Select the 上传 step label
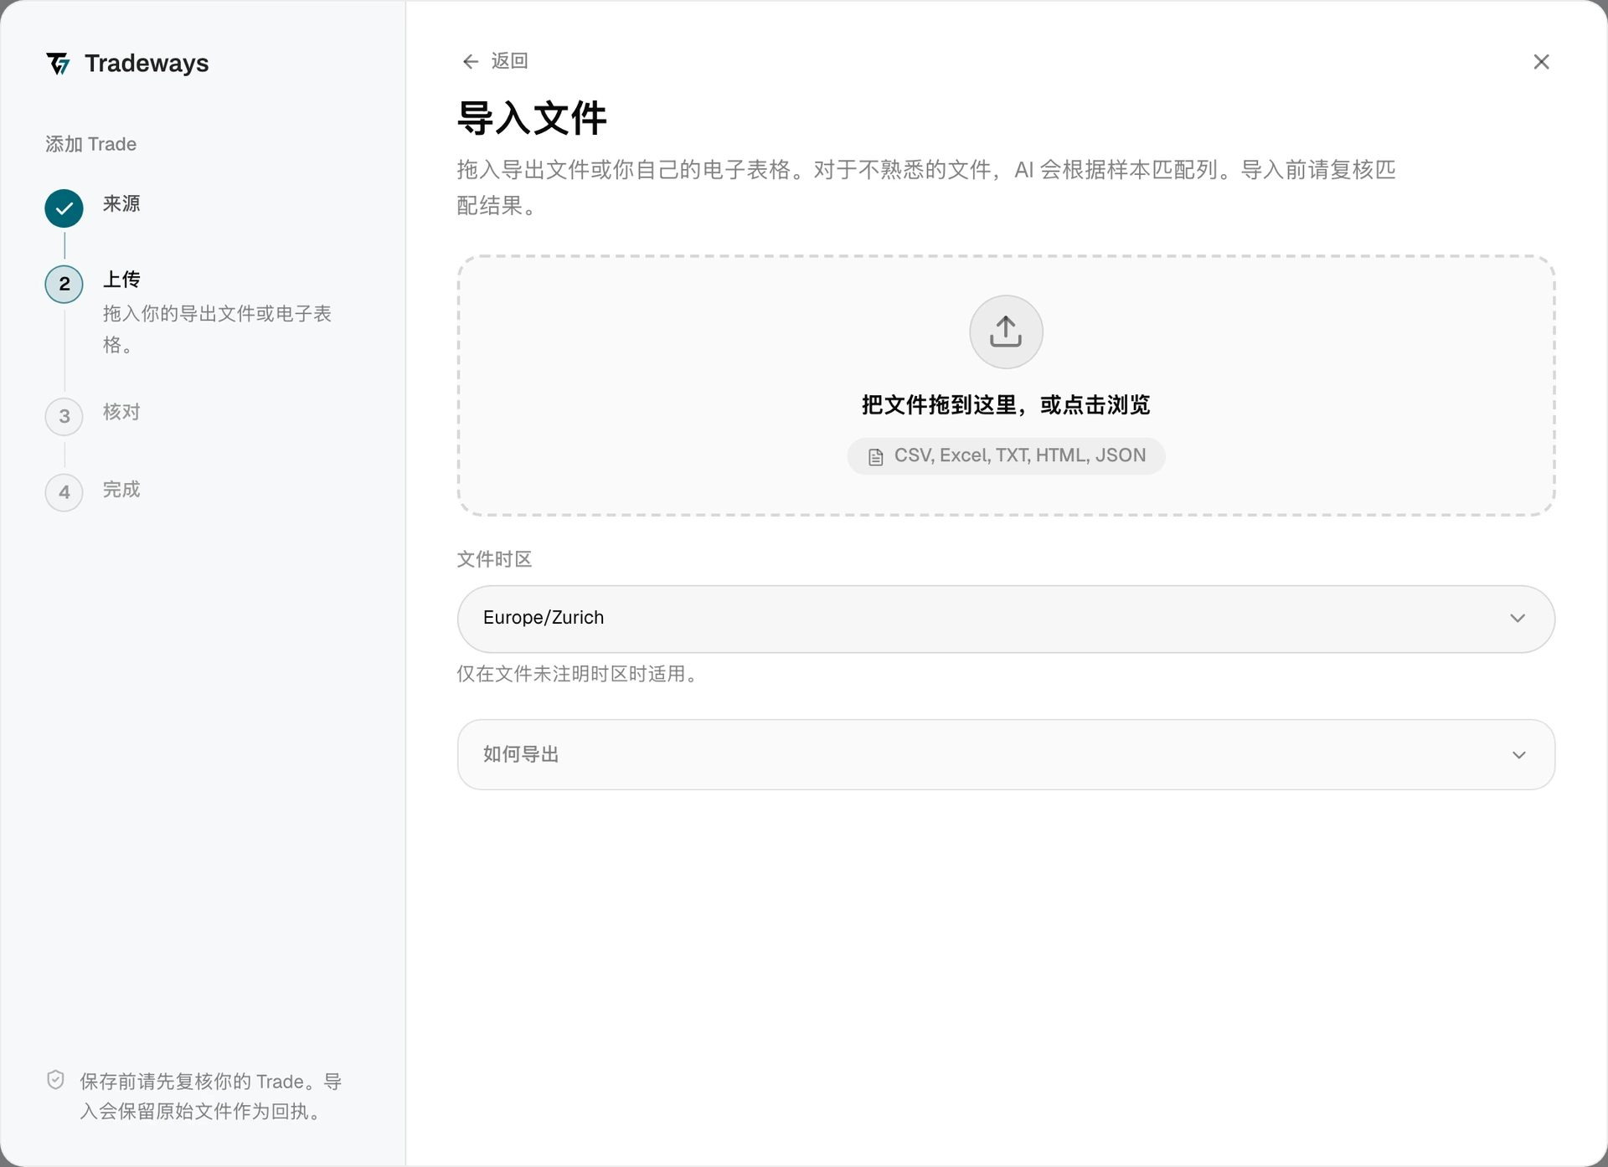 click(x=121, y=279)
